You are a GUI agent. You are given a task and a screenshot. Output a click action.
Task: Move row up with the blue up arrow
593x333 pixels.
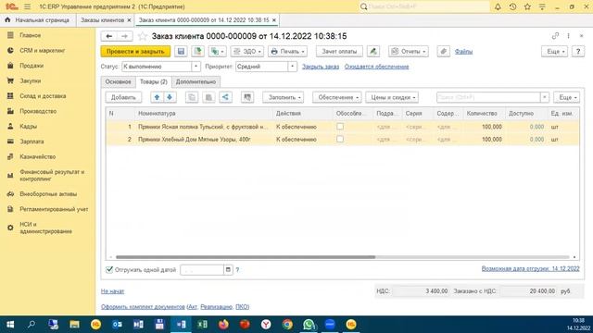(157, 97)
